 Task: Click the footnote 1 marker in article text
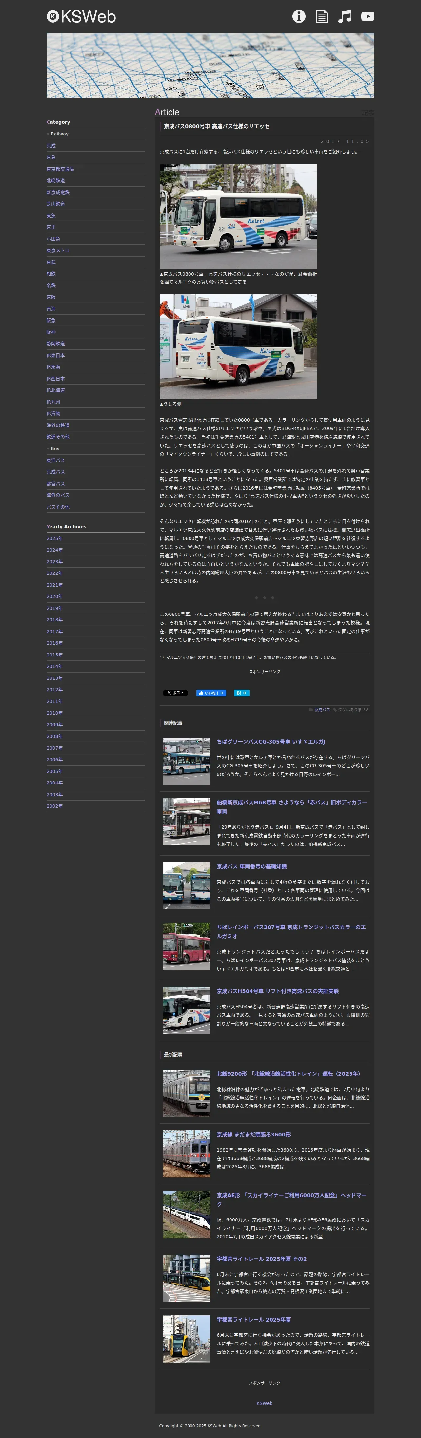point(293,613)
